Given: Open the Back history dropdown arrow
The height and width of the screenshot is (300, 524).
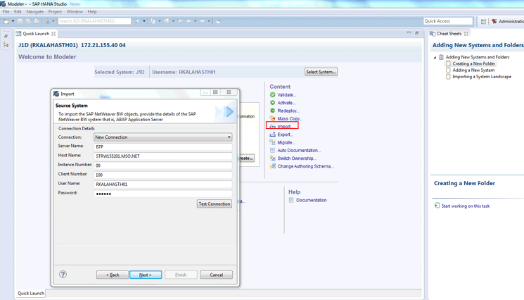Looking at the screenshot, I should [x=195, y=21].
